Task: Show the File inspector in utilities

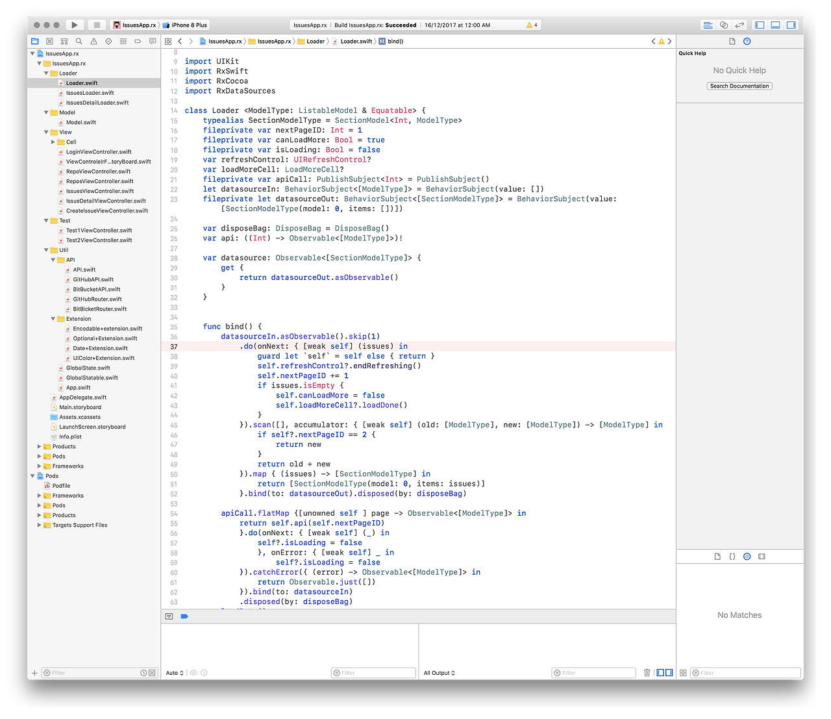Action: coord(732,41)
